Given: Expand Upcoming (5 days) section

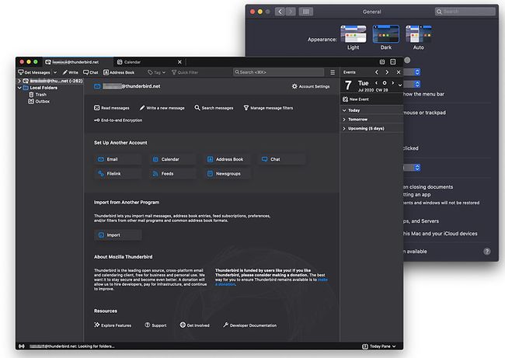Looking at the screenshot, I should click(x=344, y=128).
